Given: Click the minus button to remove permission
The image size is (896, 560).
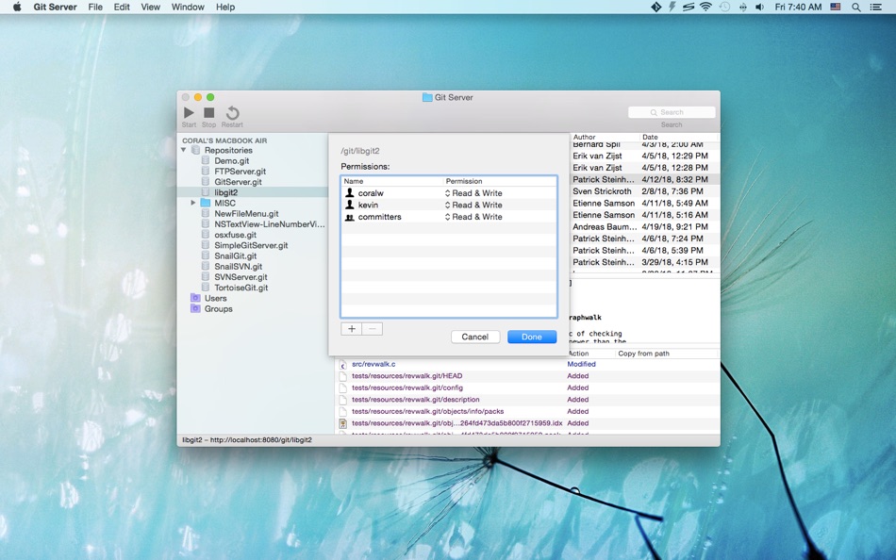Looking at the screenshot, I should click(x=373, y=329).
